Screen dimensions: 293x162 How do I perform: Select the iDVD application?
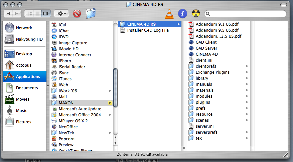coord(81,37)
